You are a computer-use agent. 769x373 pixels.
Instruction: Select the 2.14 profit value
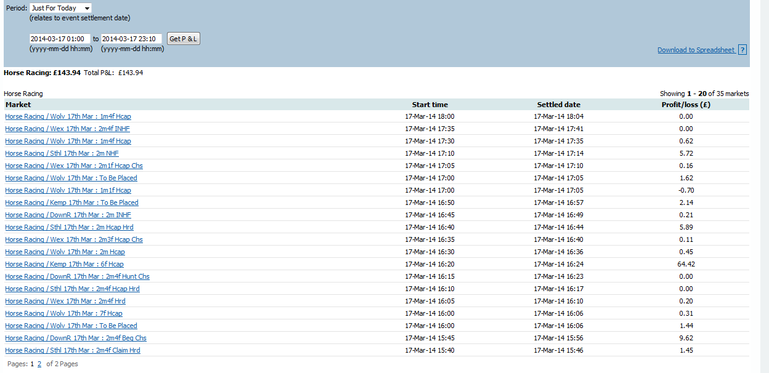pos(686,203)
